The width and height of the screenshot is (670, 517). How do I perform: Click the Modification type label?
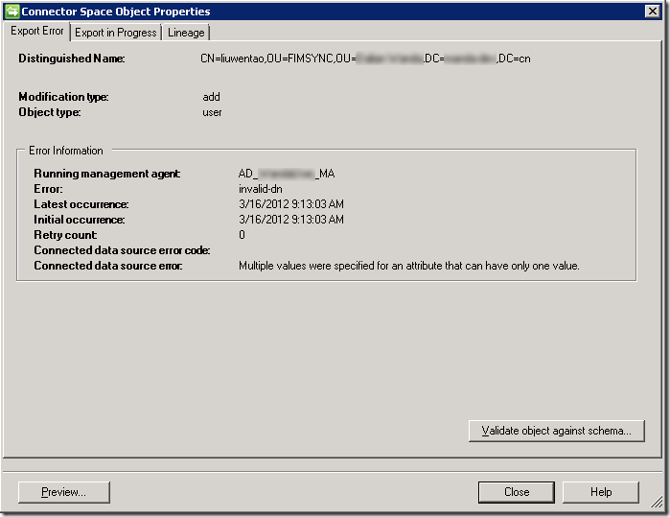click(x=63, y=97)
